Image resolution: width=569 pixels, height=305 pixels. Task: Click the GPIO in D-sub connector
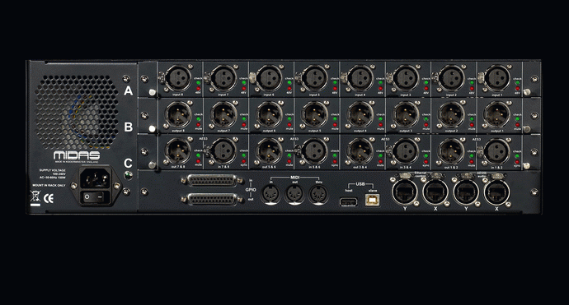[x=212, y=180]
